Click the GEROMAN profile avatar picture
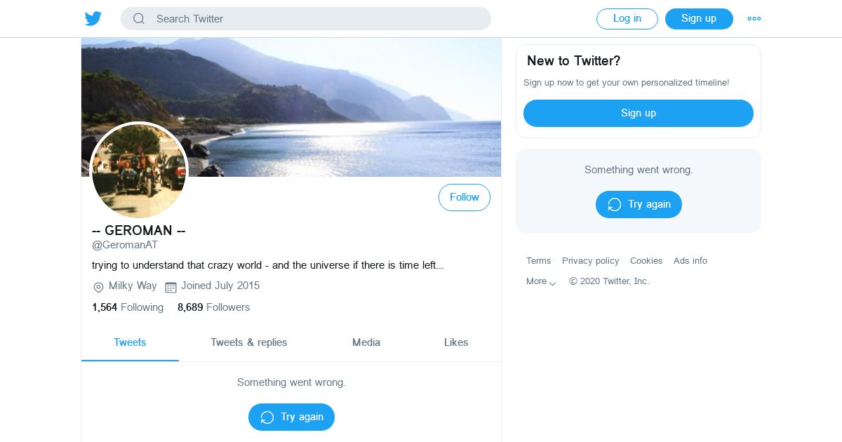Viewport: 842px width, 442px height. [x=140, y=170]
